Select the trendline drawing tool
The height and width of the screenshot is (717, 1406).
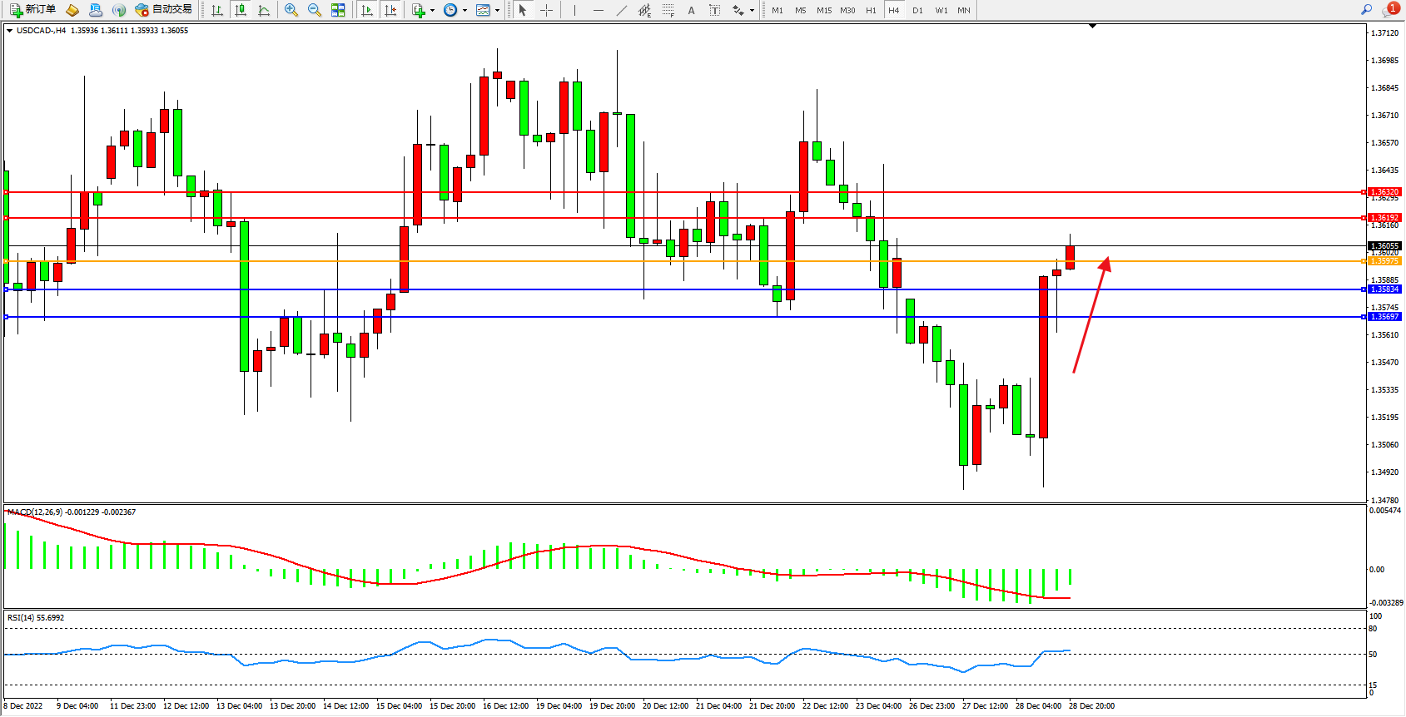coord(621,10)
